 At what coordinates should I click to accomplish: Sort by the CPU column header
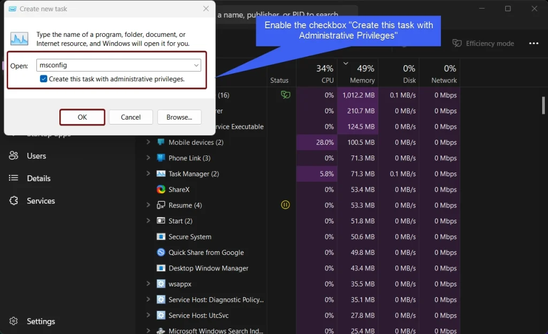[x=317, y=73]
